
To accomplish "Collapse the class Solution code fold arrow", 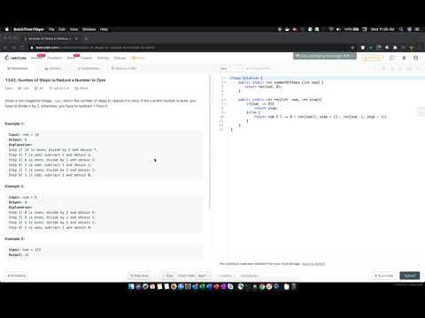I will point(226,79).
